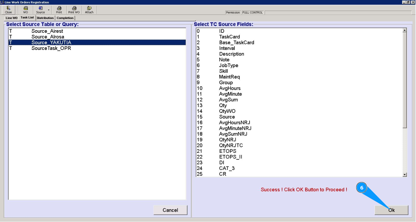
Task: Switch to the Task List tab
Action: 27,18
